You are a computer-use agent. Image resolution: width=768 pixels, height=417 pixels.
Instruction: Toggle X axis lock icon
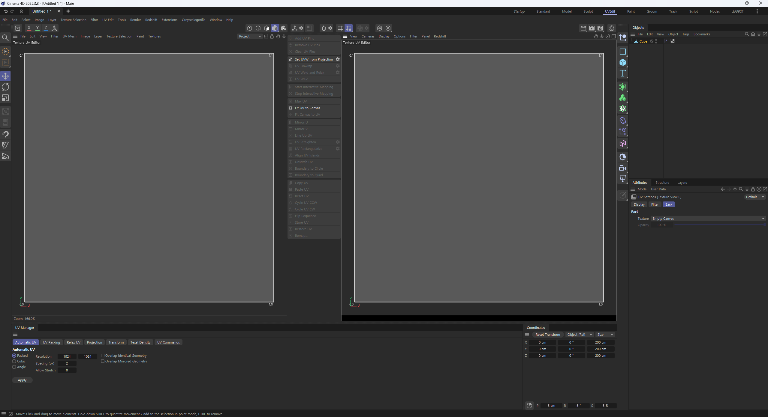29,28
